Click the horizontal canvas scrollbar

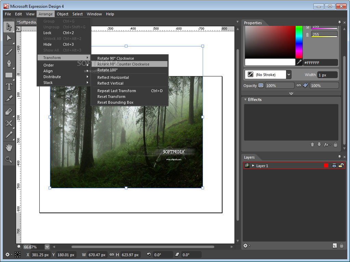143,247
